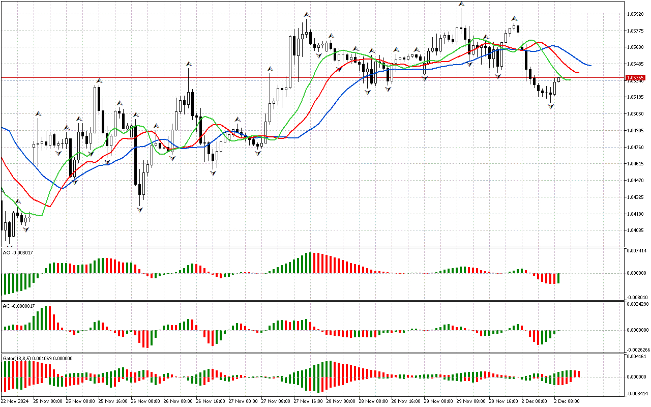The image size is (651, 407).
Task: Select the 1.05630 price scale value
Action: click(636, 47)
